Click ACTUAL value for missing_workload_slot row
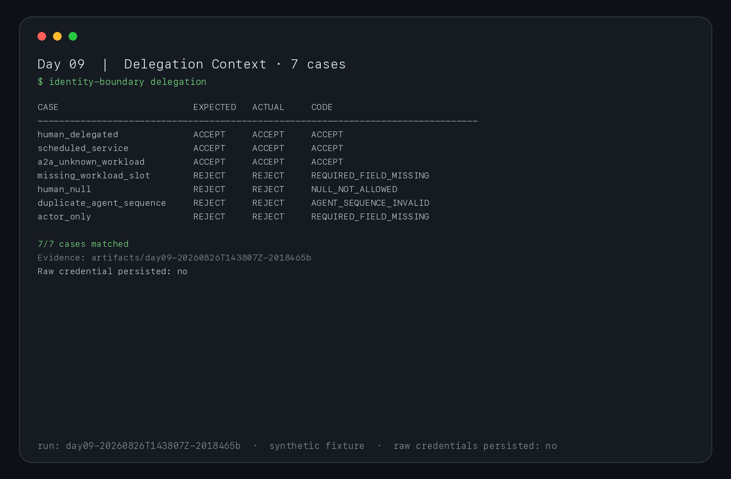 pyautogui.click(x=268, y=176)
